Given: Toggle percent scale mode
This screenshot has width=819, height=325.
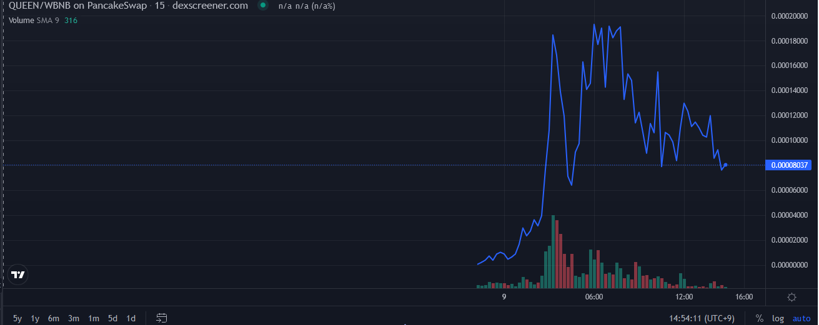Looking at the screenshot, I should point(759,318).
